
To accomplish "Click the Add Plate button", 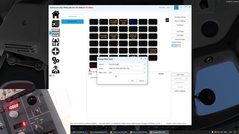I will point(180,31).
